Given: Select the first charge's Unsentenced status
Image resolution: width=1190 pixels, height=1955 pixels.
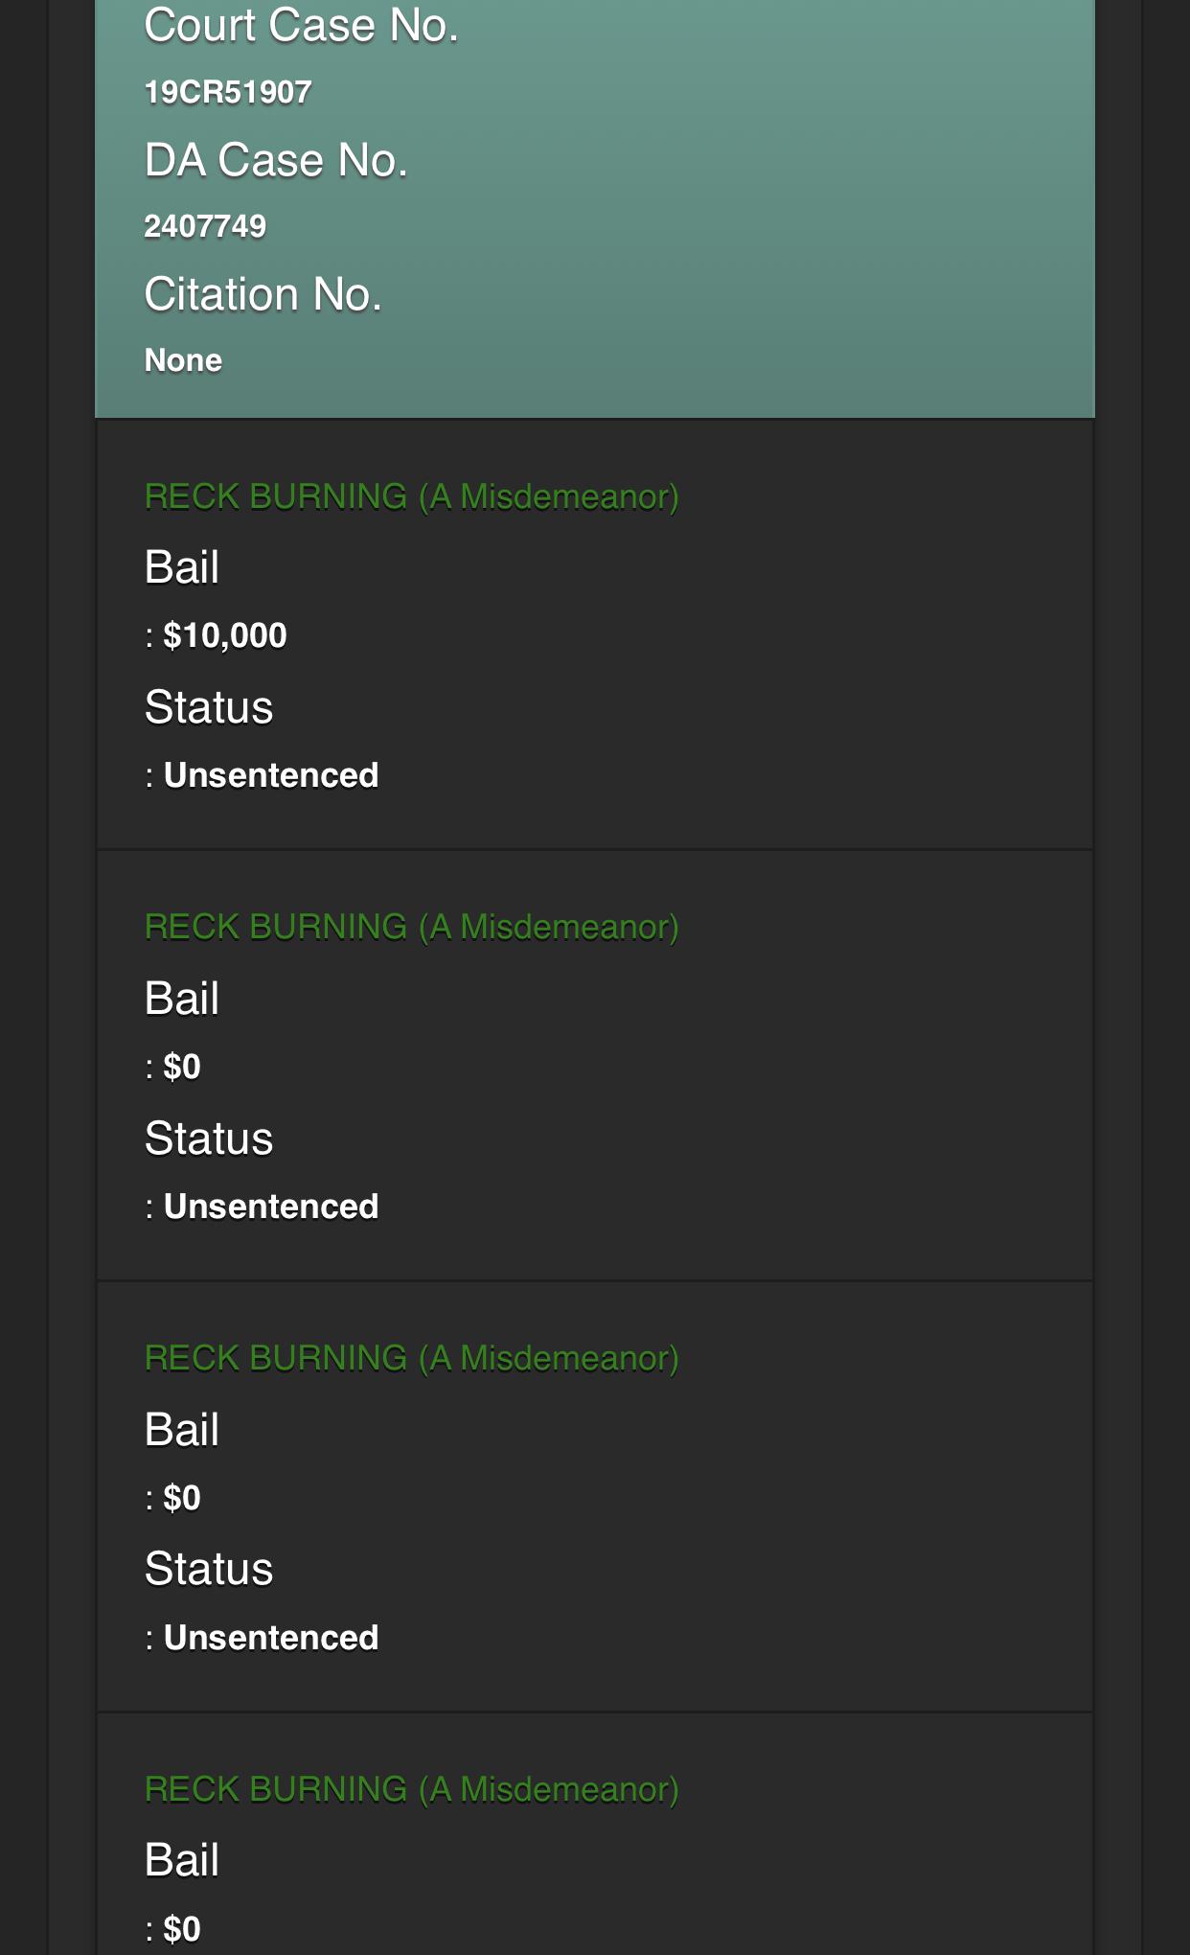Looking at the screenshot, I should click(271, 775).
